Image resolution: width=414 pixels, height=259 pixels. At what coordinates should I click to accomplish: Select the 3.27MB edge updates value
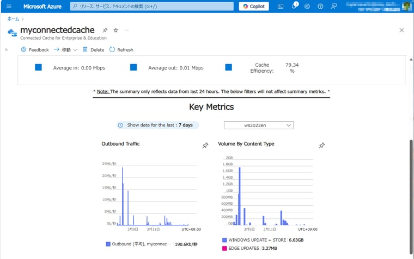tap(270, 248)
